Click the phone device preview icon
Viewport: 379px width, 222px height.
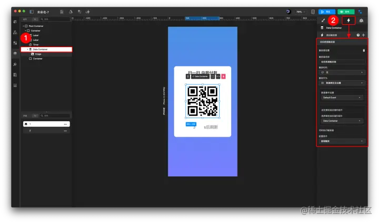[x=313, y=12]
